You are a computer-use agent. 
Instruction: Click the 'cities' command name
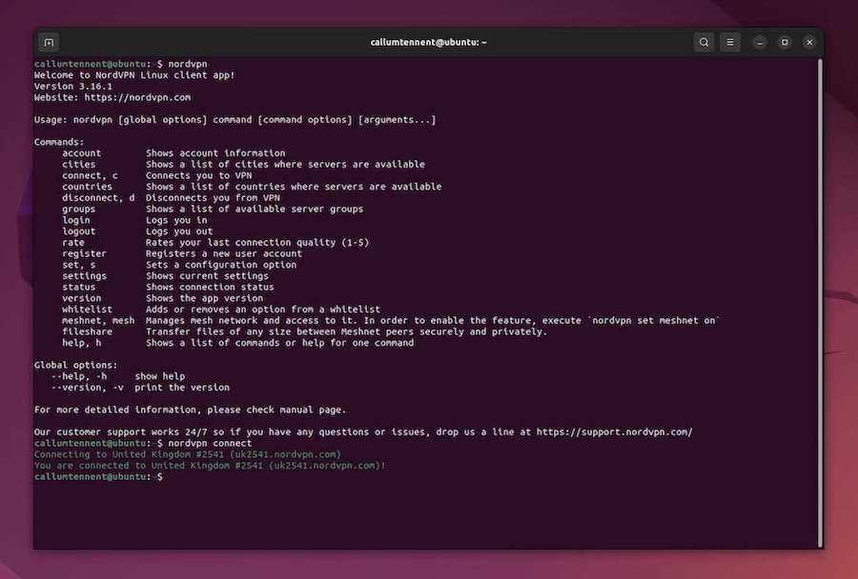79,164
